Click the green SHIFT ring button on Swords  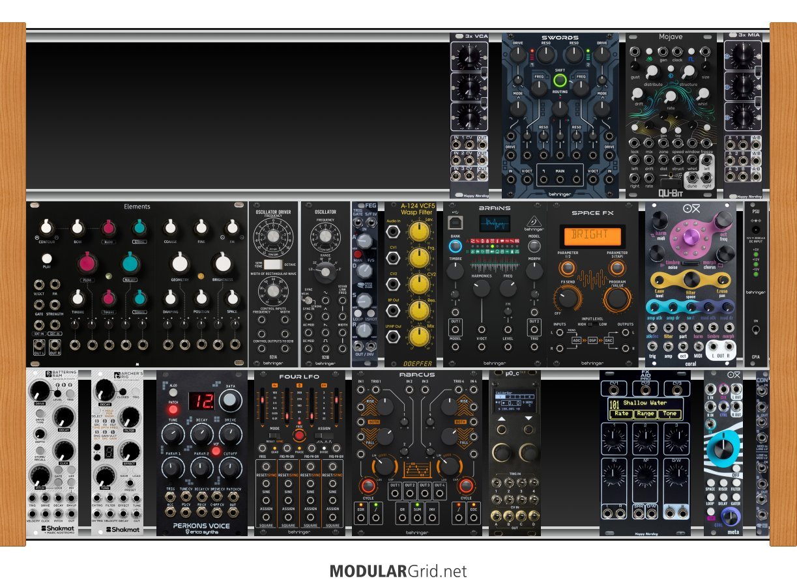click(560, 81)
